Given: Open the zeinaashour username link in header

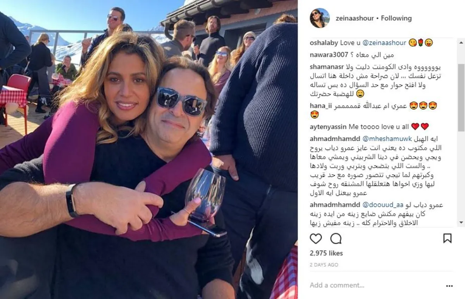Looking at the screenshot, I should (355, 18).
